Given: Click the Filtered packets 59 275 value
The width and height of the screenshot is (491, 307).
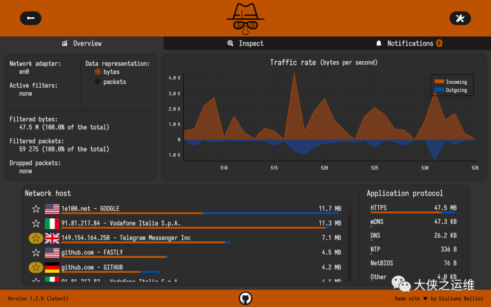Looking at the screenshot, I should click(x=64, y=149).
